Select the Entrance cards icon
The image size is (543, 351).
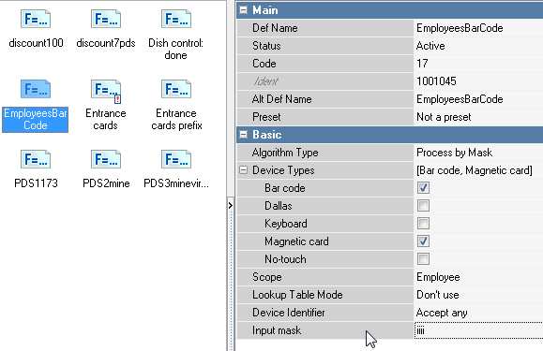[x=106, y=91]
